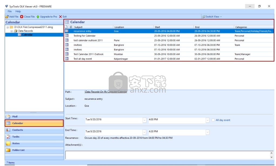The image size is (276, 166).
Task: Open the File menu
Action: pyautogui.click(x=9, y=11)
